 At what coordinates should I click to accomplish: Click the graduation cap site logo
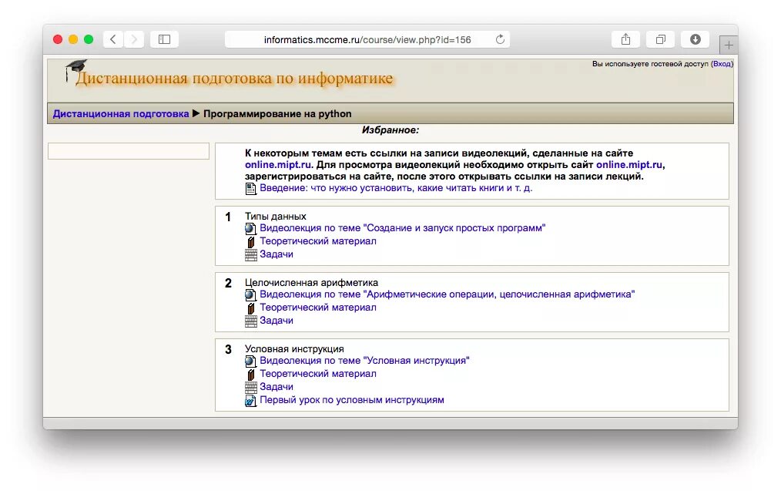pyautogui.click(x=75, y=70)
